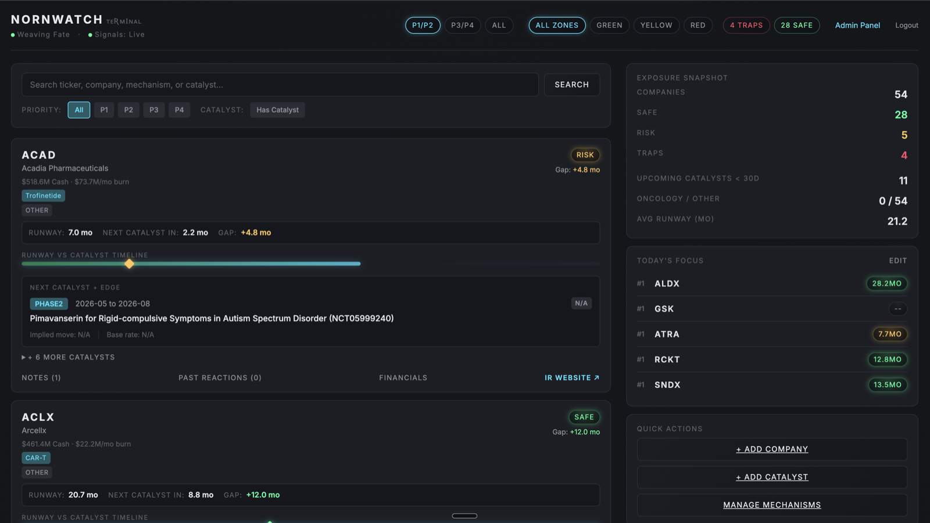Screen dimensions: 930x523
Task: Click the N/A edge badge
Action: pyautogui.click(x=581, y=303)
